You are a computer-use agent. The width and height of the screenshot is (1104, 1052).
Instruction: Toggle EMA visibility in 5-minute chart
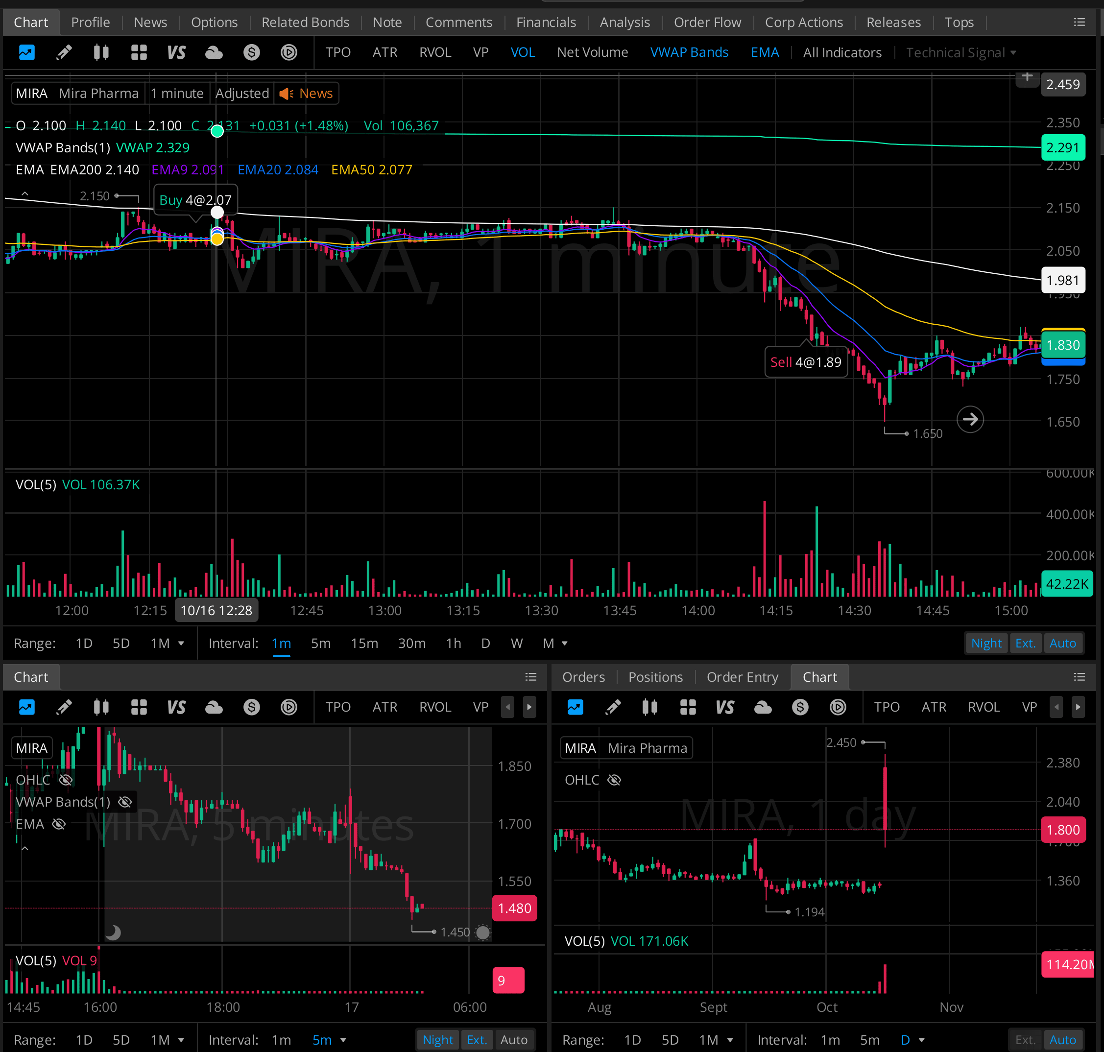tap(59, 824)
